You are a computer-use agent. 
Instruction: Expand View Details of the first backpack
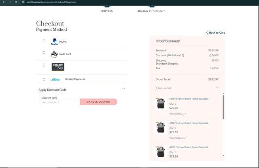(x=177, y=114)
